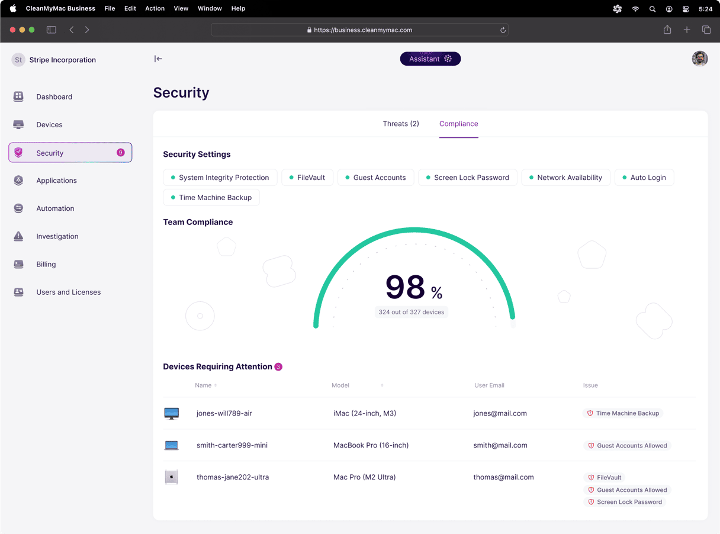Click the Devices Requiring Attention count badge
The width and height of the screenshot is (720, 534).
[278, 367]
